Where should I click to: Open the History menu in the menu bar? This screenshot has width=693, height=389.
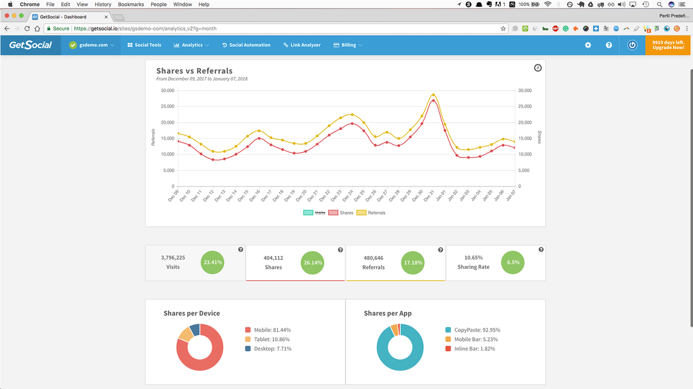(103, 4)
